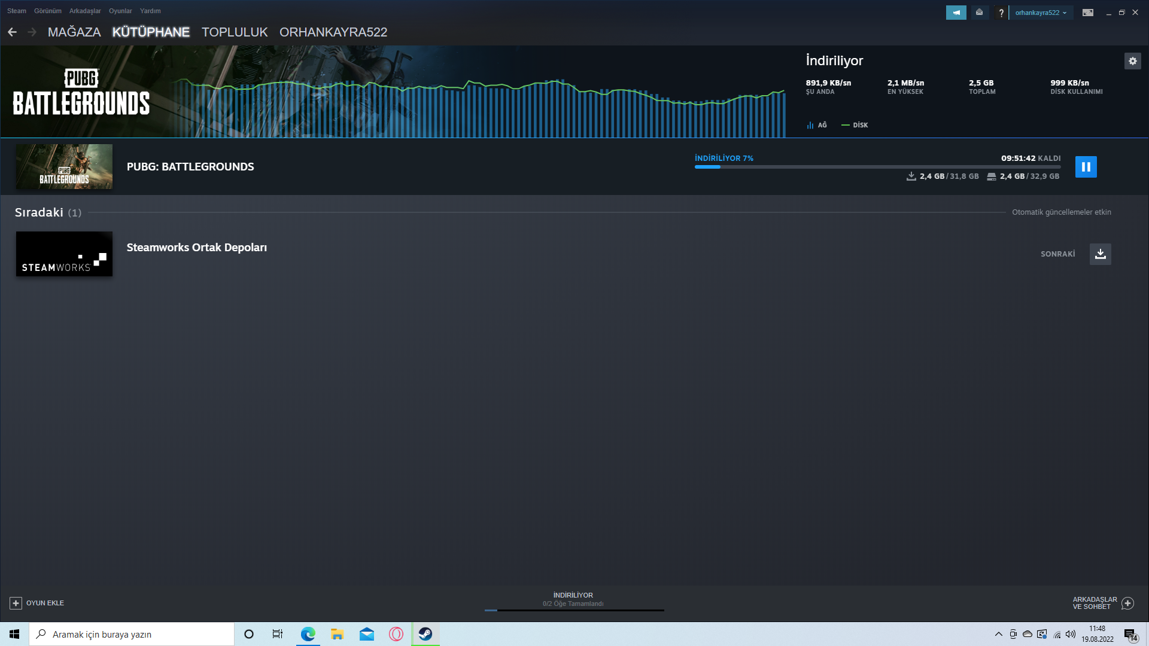Image resolution: width=1149 pixels, height=646 pixels.
Task: Click the add friends plus icon
Action: pyautogui.click(x=1127, y=603)
